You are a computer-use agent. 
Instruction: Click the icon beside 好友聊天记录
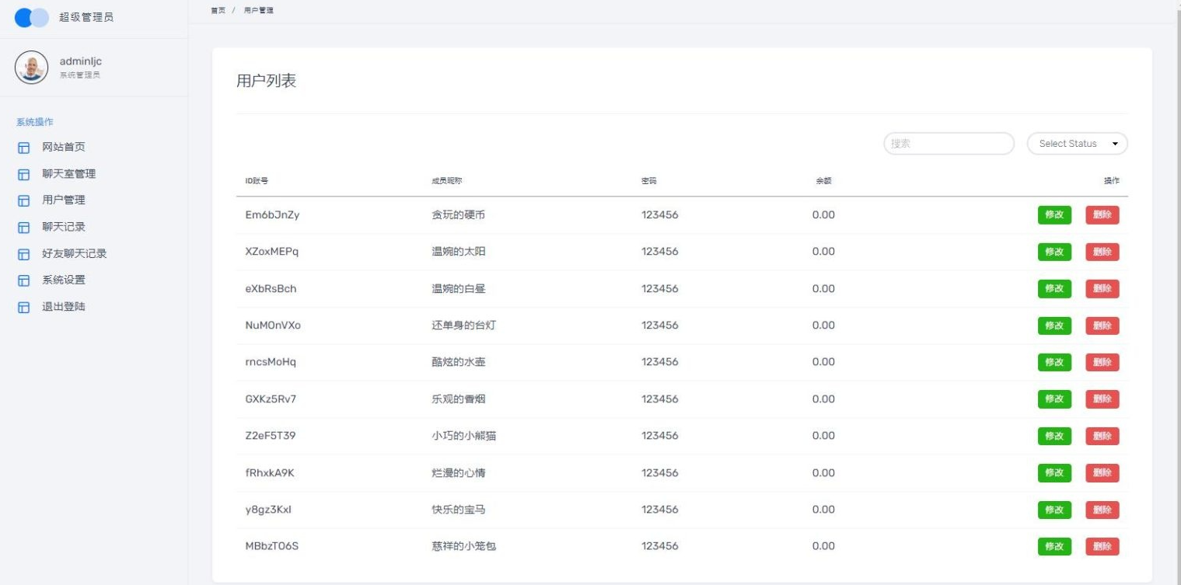tap(23, 254)
